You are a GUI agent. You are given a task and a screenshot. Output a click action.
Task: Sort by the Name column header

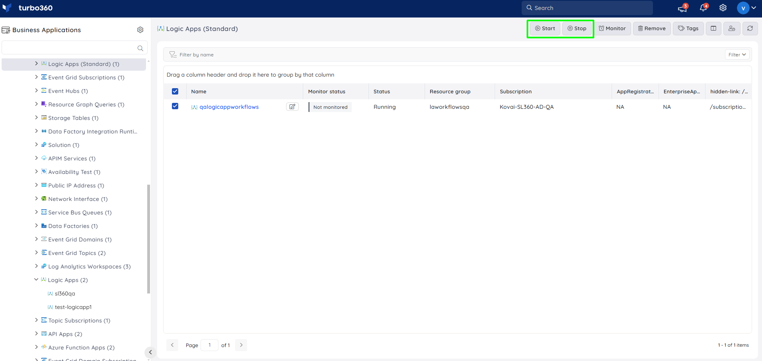coord(199,91)
